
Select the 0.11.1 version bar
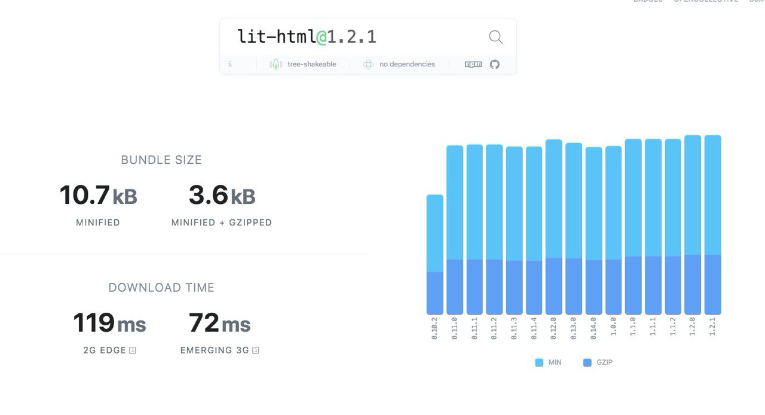tap(475, 230)
